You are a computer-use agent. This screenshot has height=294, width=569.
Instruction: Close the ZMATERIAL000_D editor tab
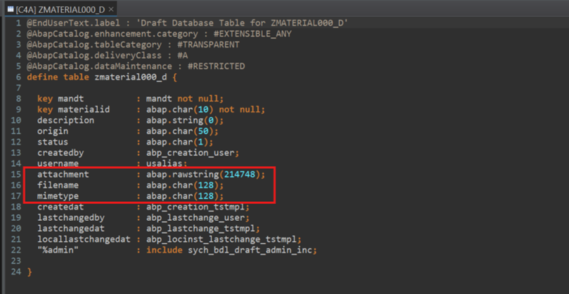tap(111, 9)
